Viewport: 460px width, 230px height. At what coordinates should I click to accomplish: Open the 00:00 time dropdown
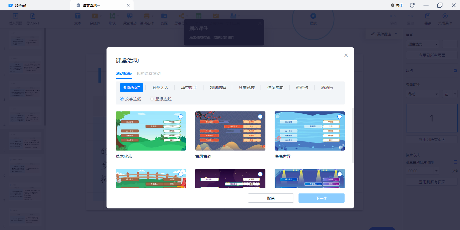coord(423,171)
